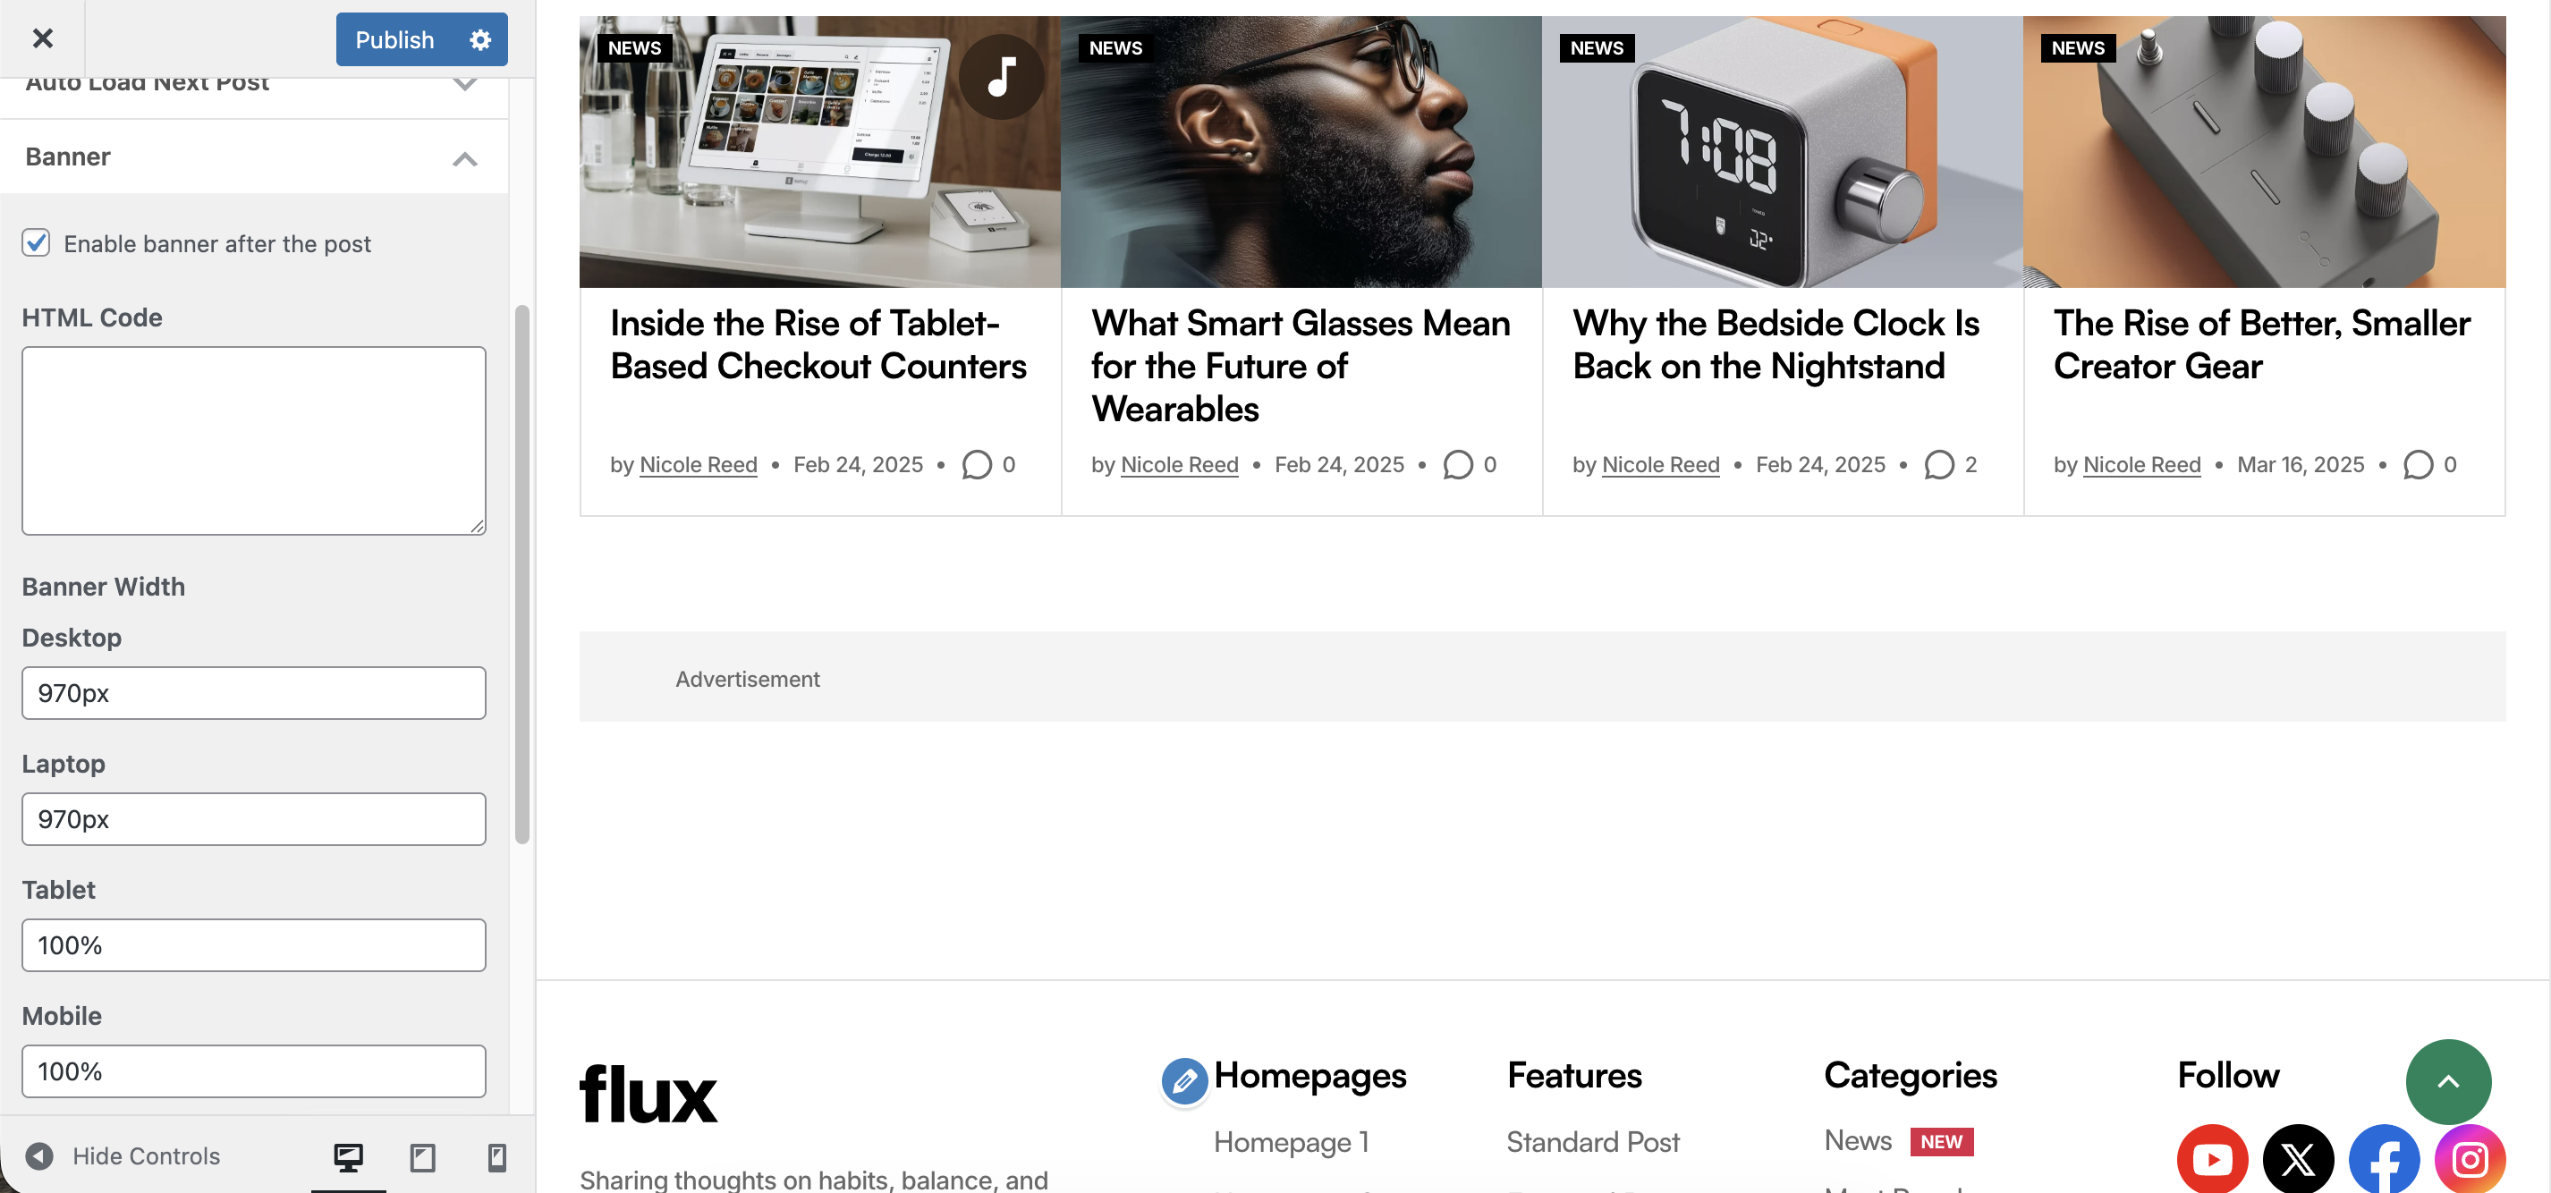Click the Instagram follow icon

tap(2470, 1158)
